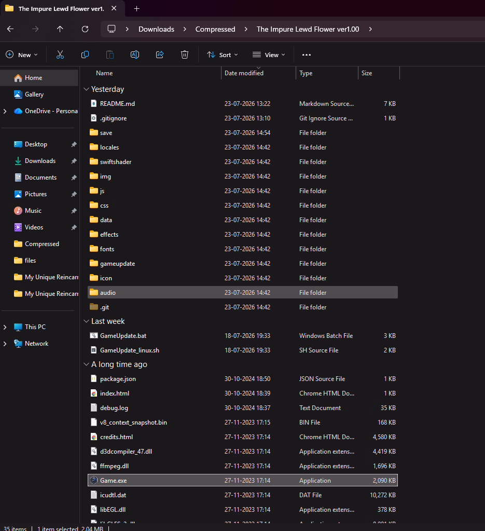Open the View dropdown menu
Viewport: 485px width, 531px height.
pos(269,55)
